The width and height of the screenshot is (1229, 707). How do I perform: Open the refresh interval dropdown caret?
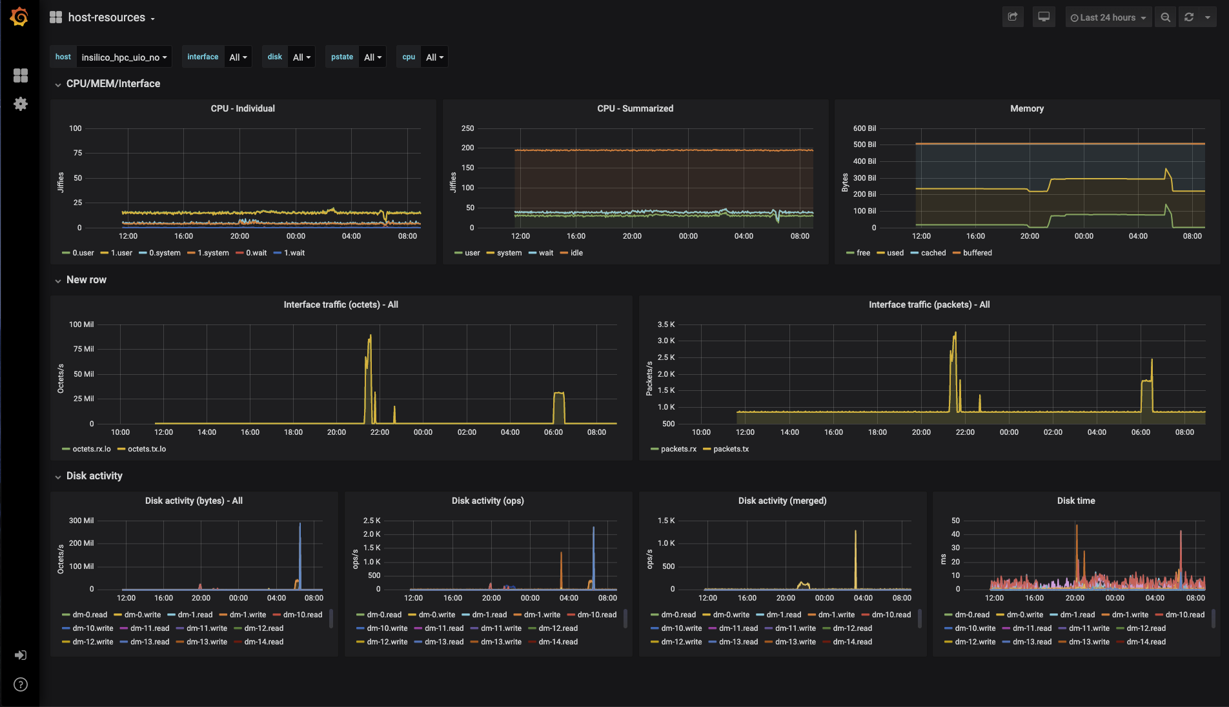[1208, 17]
